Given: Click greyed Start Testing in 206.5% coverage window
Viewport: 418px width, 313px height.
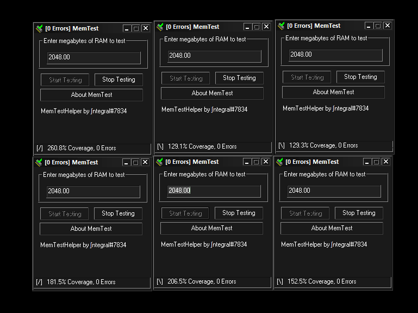Looking at the screenshot, I should click(x=185, y=213).
